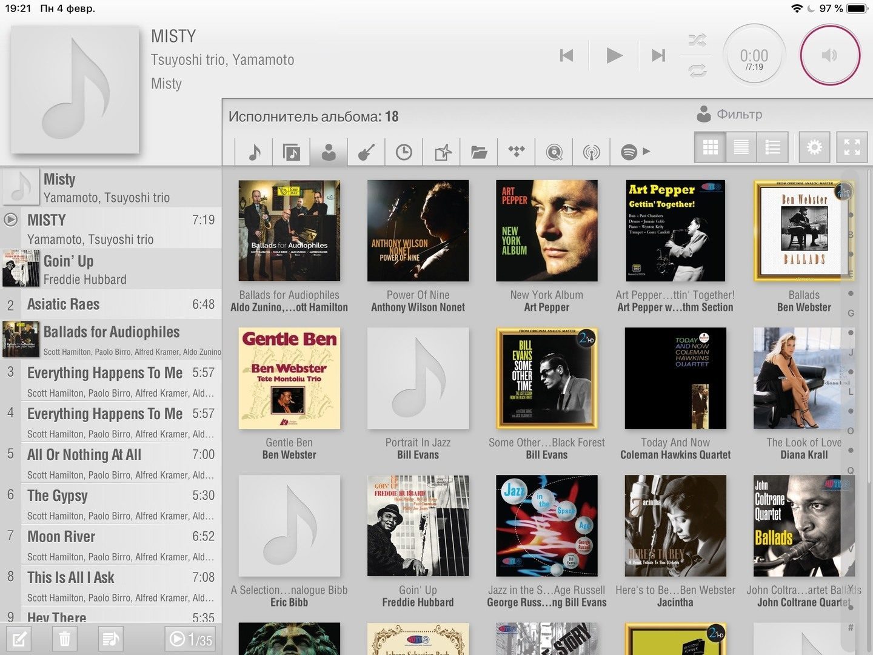
Task: Open the Internet radio antenna icon
Action: (x=592, y=152)
